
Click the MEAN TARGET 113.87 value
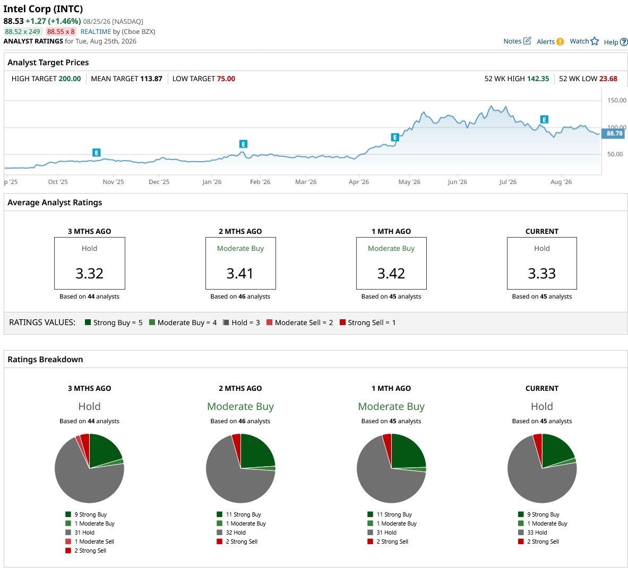coord(151,79)
